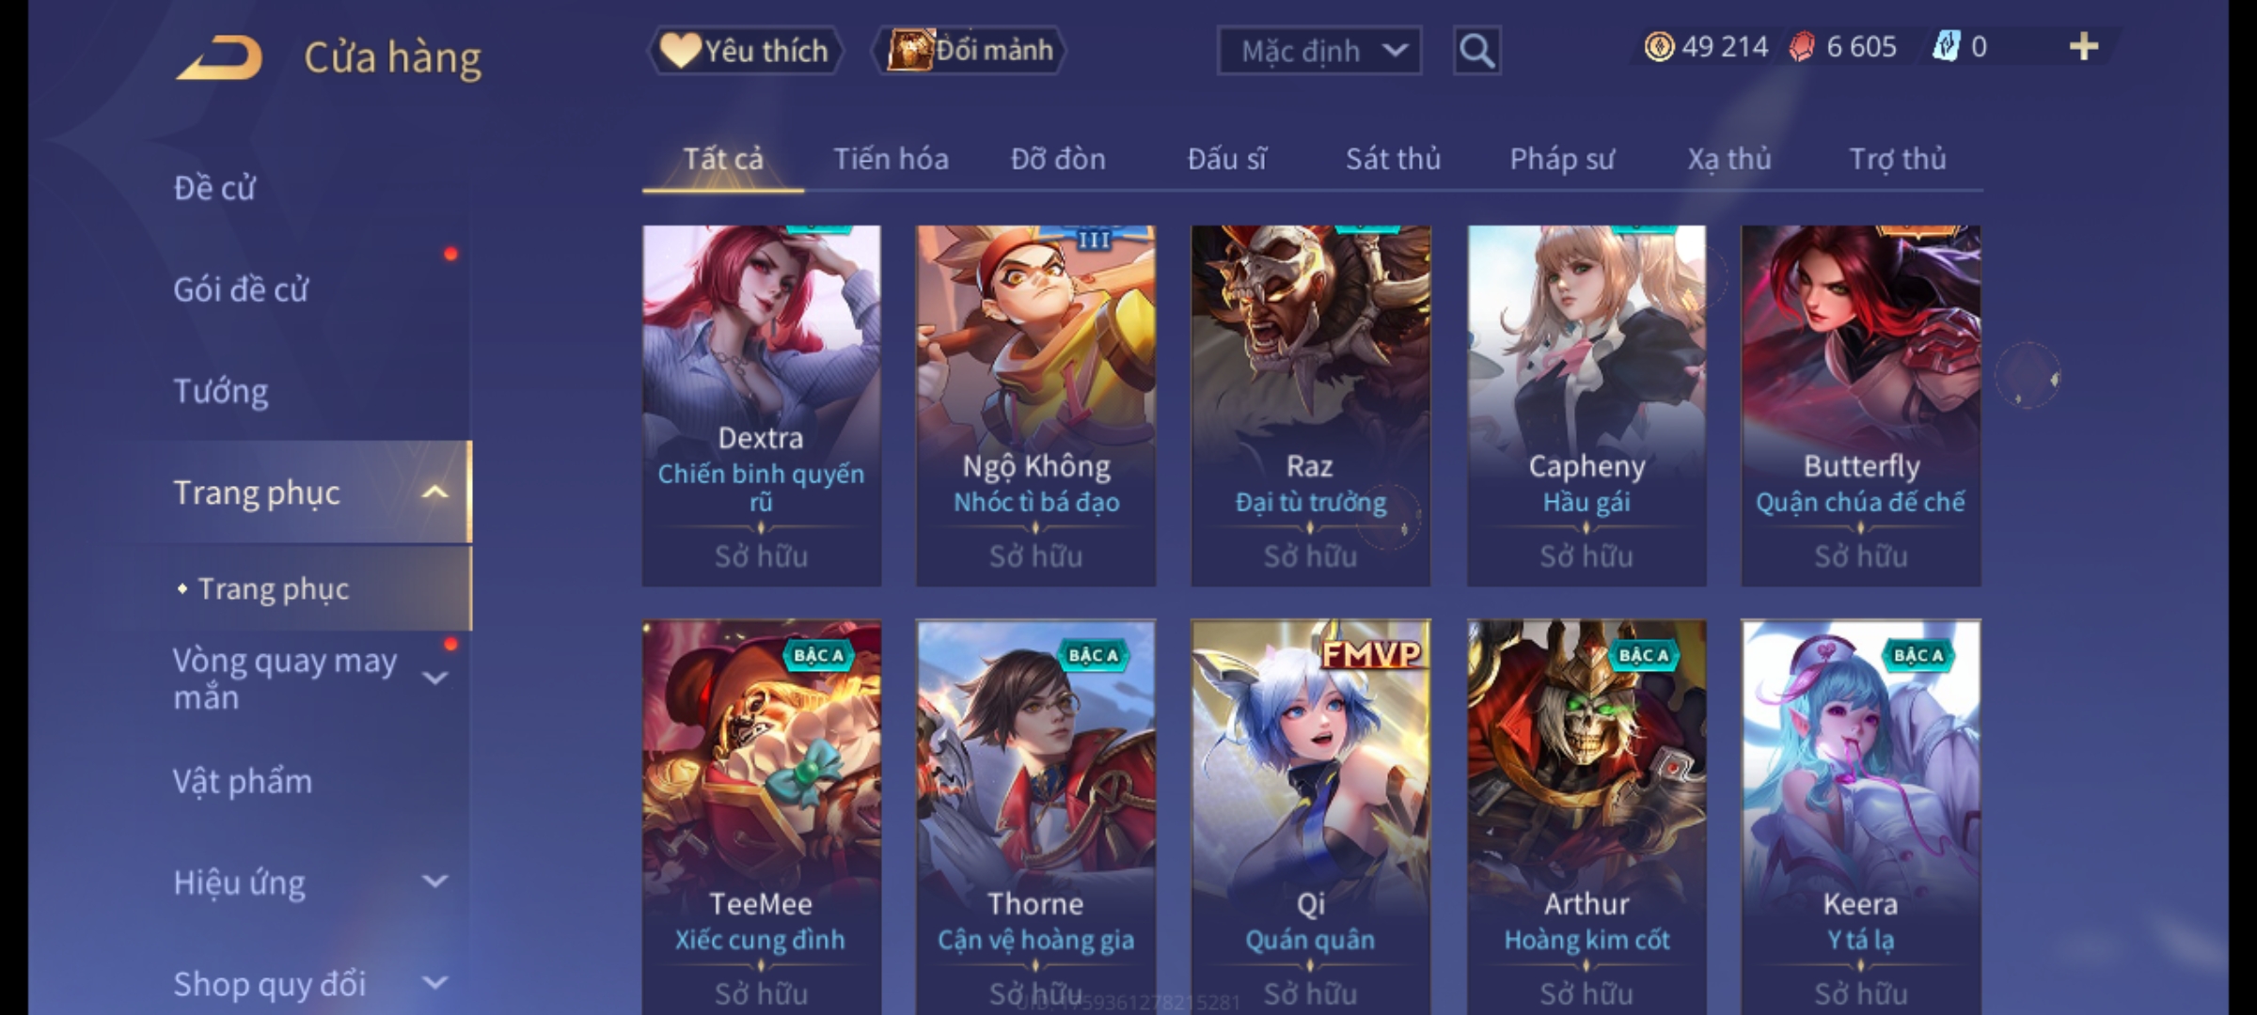Image resolution: width=2257 pixels, height=1015 pixels.
Task: Select the Butterfly Quận chúa đế chế skin
Action: click(x=1861, y=406)
